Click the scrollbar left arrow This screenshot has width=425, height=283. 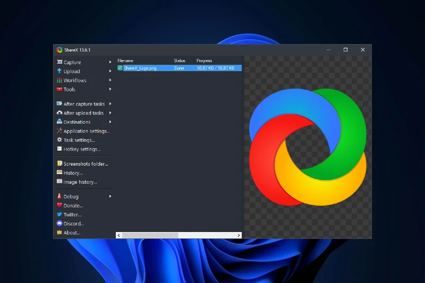118,235
